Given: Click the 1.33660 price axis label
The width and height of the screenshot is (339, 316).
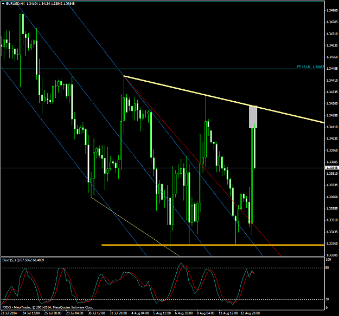Looking at the screenshot, I should click(x=332, y=197).
